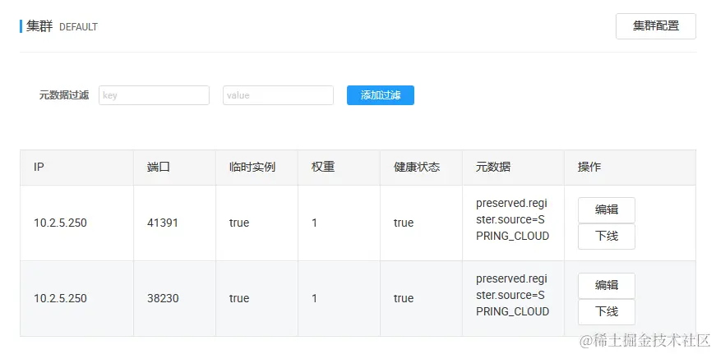Click the 权重 value 1 in the 38230 row
The width and height of the screenshot is (716, 354).
click(x=315, y=299)
